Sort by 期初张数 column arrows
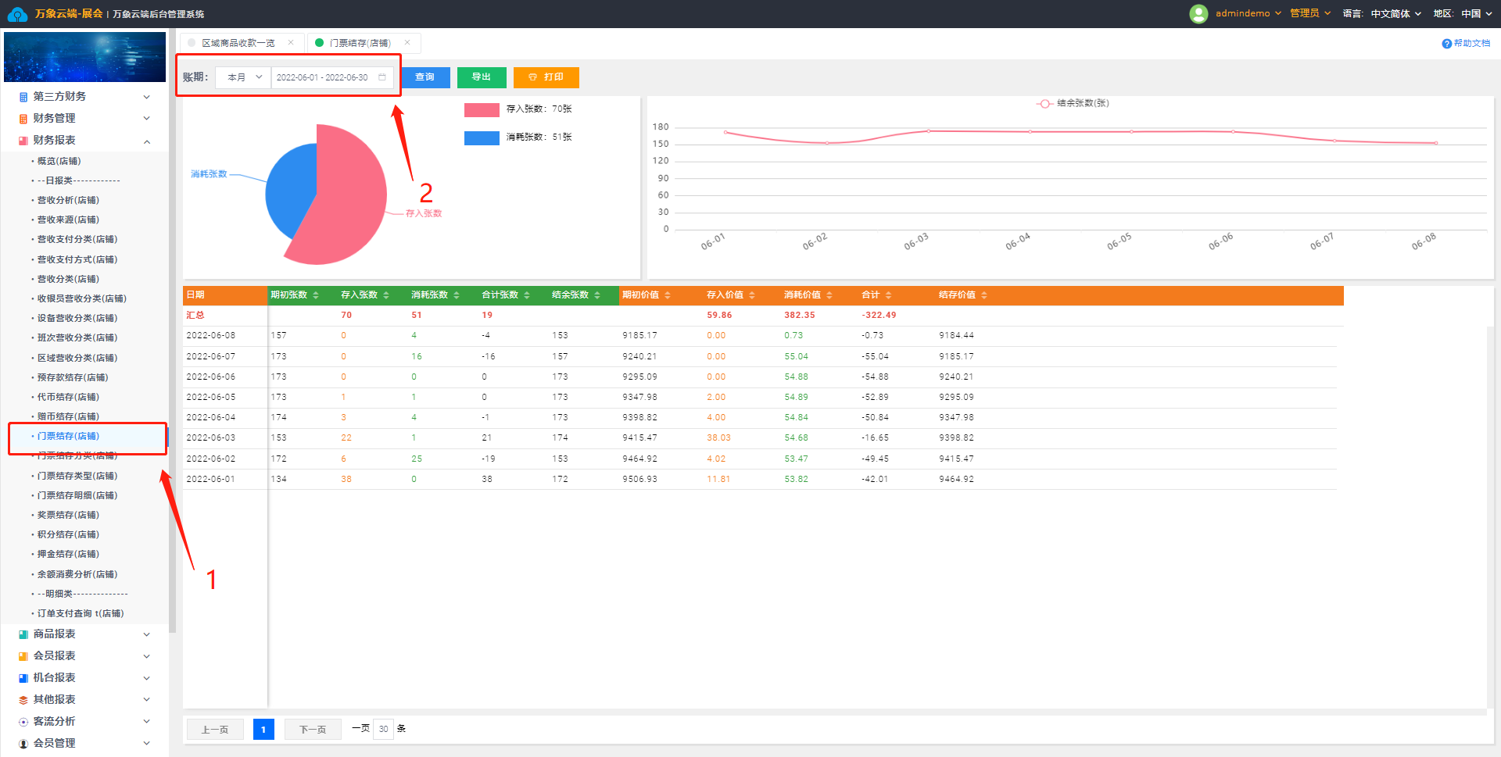The height and width of the screenshot is (757, 1501). click(x=316, y=295)
